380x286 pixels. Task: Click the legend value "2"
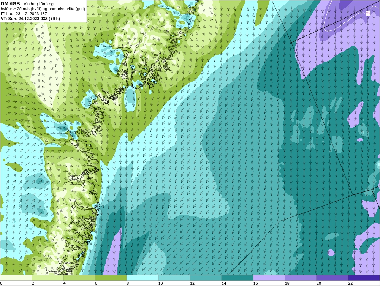pyautogui.click(x=33, y=283)
